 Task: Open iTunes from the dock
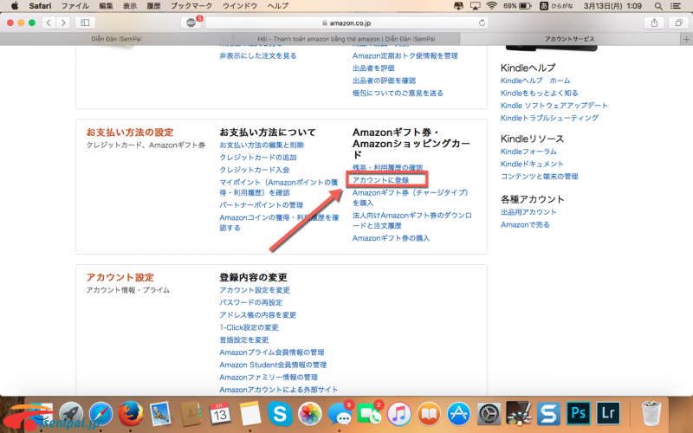point(399,414)
